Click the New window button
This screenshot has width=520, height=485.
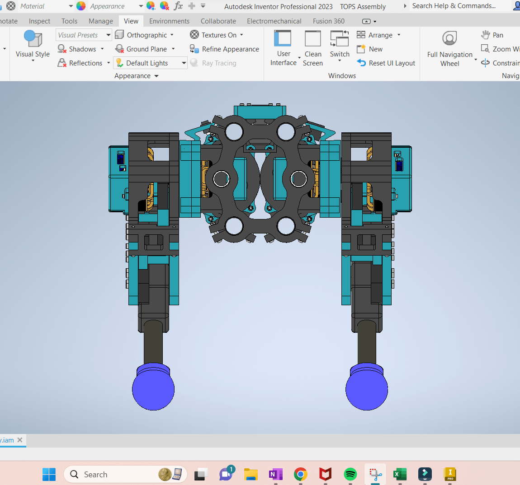pos(370,49)
